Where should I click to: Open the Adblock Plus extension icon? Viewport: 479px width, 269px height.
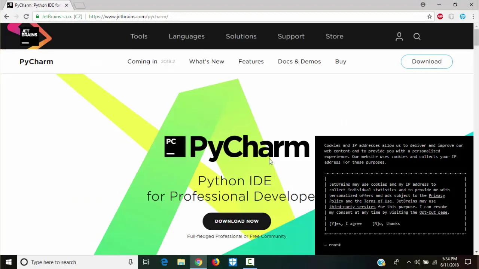click(x=440, y=16)
